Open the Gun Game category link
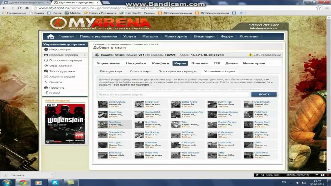Viewport: 331px width, 186px height. pos(115,122)
